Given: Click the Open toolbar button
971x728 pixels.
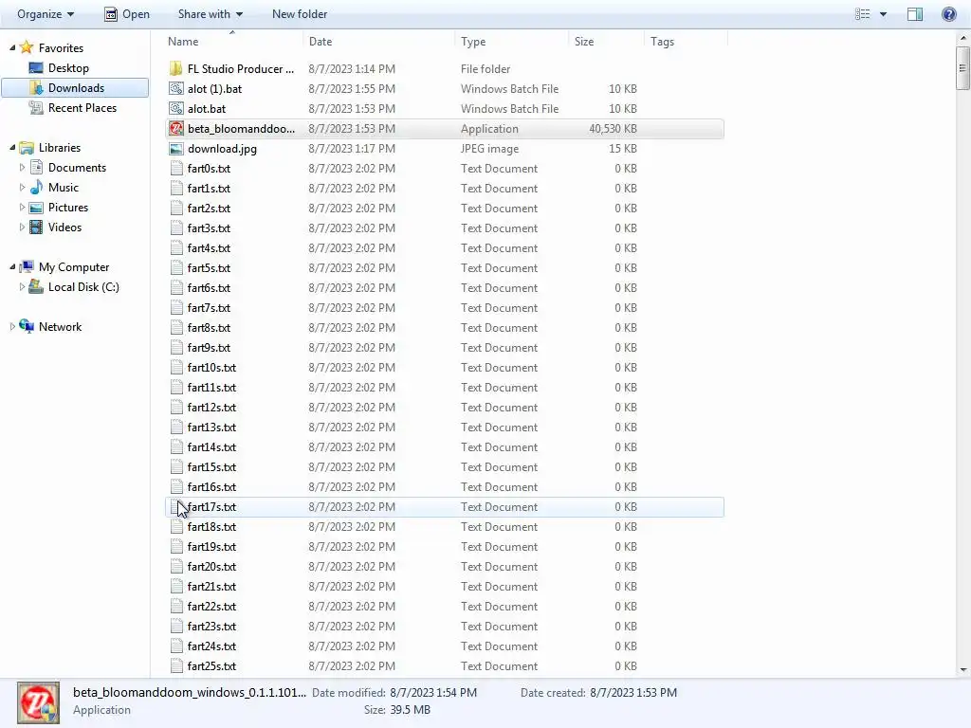Looking at the screenshot, I should [127, 13].
